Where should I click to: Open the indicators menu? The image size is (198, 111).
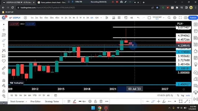tap(114, 18)
